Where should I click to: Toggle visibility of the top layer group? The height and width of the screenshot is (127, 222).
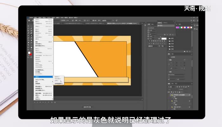click(169, 95)
